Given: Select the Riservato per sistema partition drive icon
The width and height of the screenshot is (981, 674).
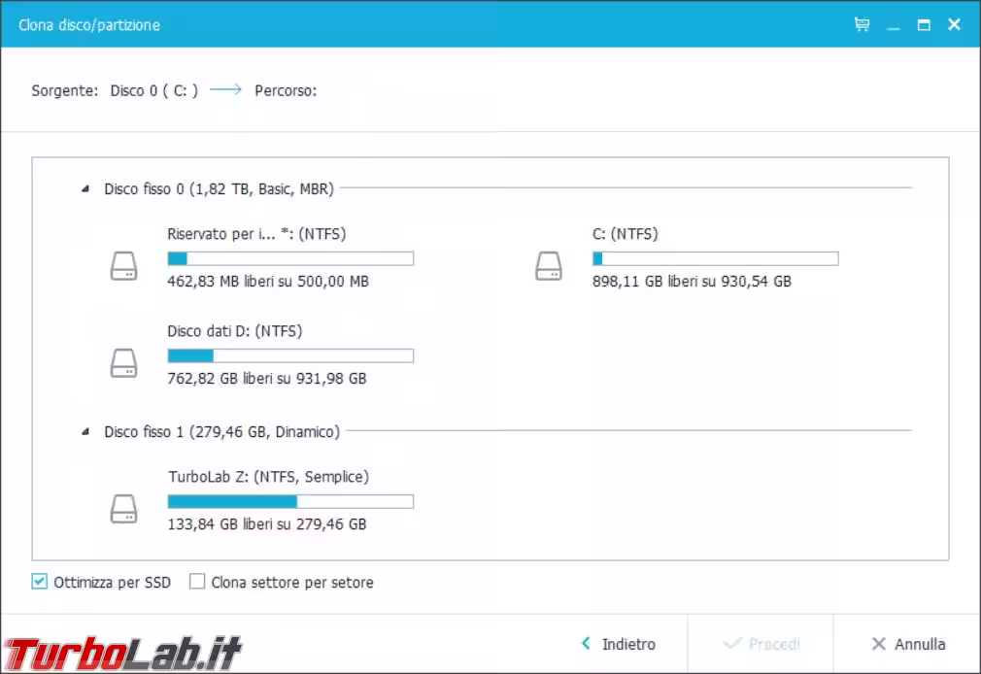Looking at the screenshot, I should click(x=123, y=266).
